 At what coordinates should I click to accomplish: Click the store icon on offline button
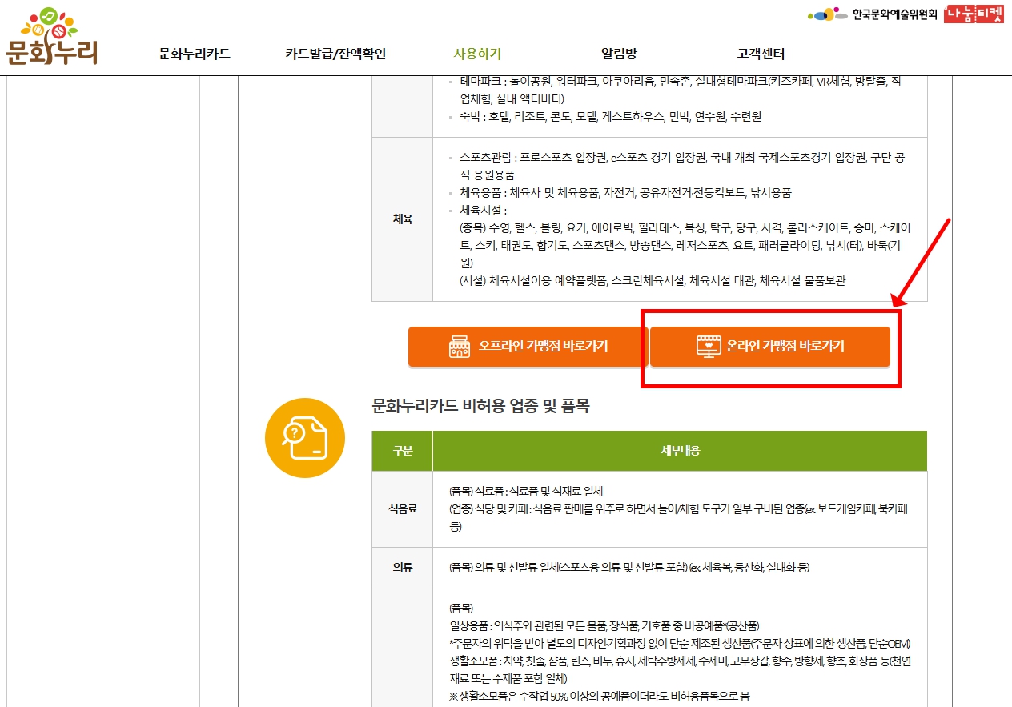pyautogui.click(x=460, y=347)
